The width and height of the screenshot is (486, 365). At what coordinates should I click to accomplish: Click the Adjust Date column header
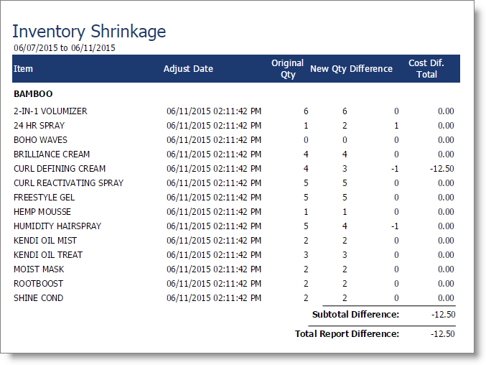(188, 69)
